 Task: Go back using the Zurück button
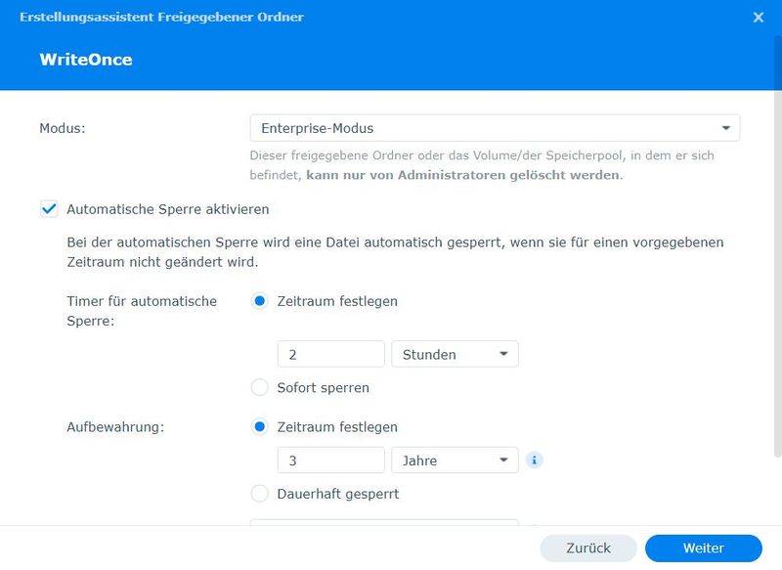[587, 548]
